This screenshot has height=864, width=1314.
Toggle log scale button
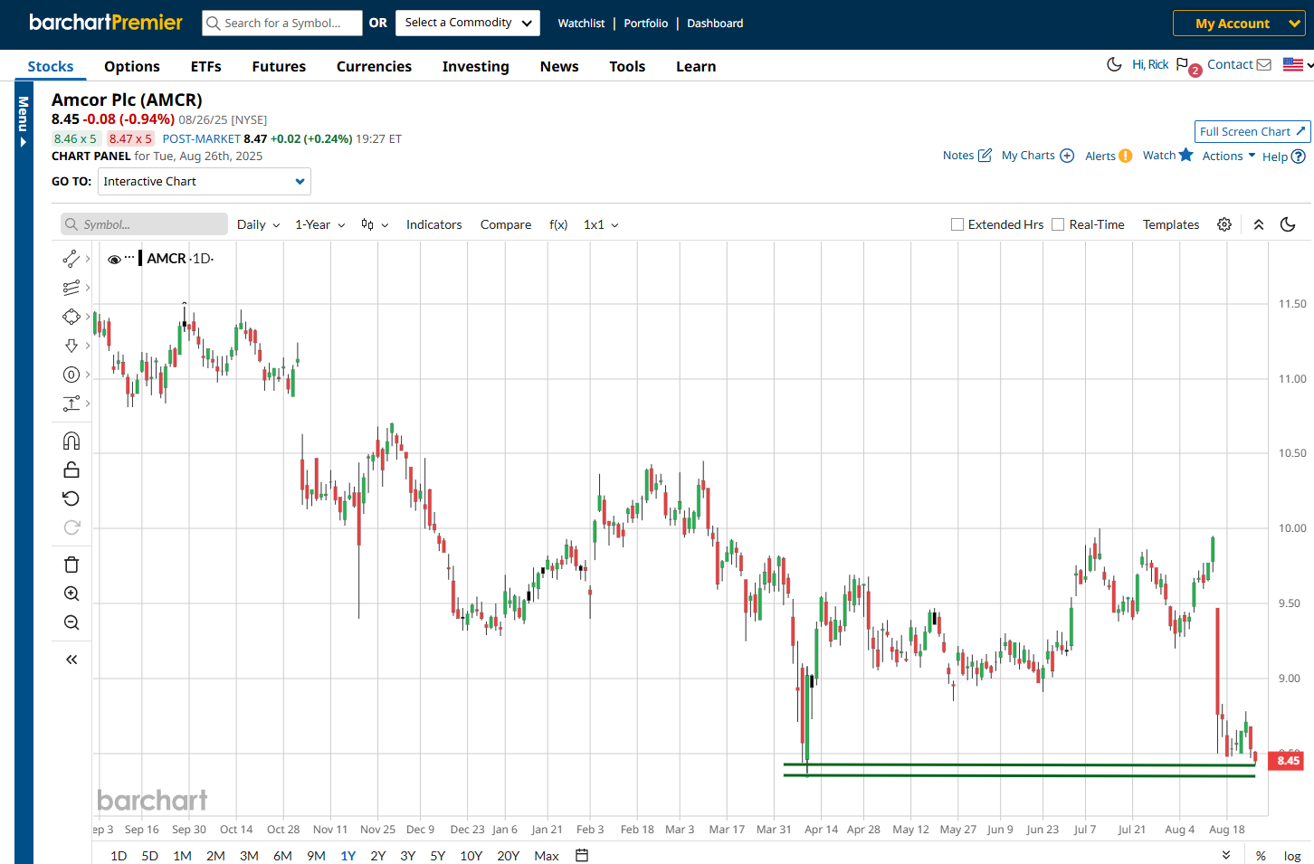point(1292,856)
